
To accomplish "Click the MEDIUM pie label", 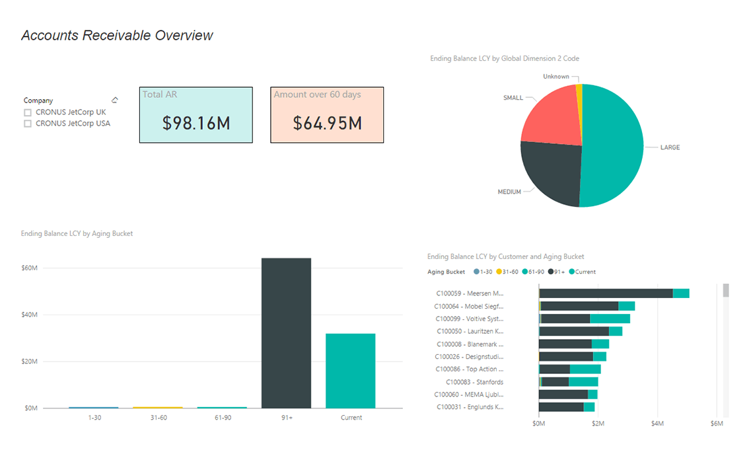I will click(x=509, y=192).
